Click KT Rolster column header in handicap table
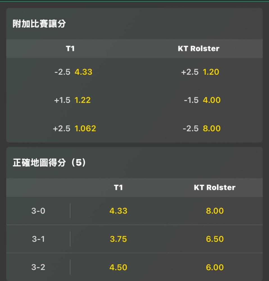Viewport: 269px width, 281px height. (198, 49)
